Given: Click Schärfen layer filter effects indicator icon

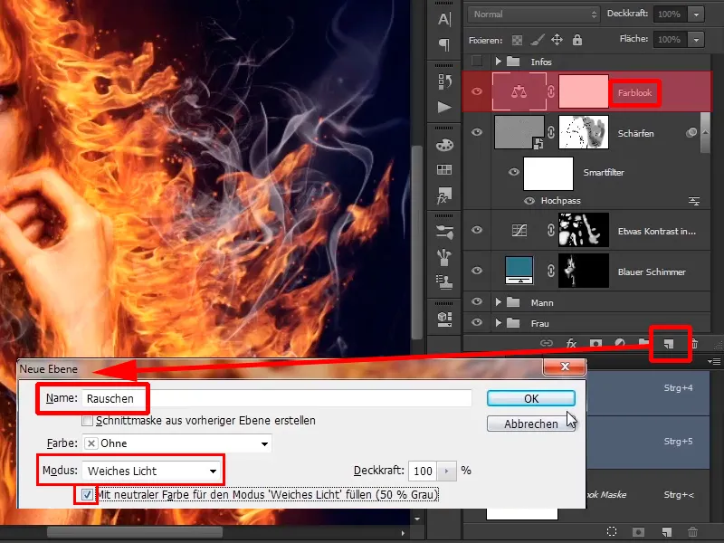Looking at the screenshot, I should click(x=691, y=133).
